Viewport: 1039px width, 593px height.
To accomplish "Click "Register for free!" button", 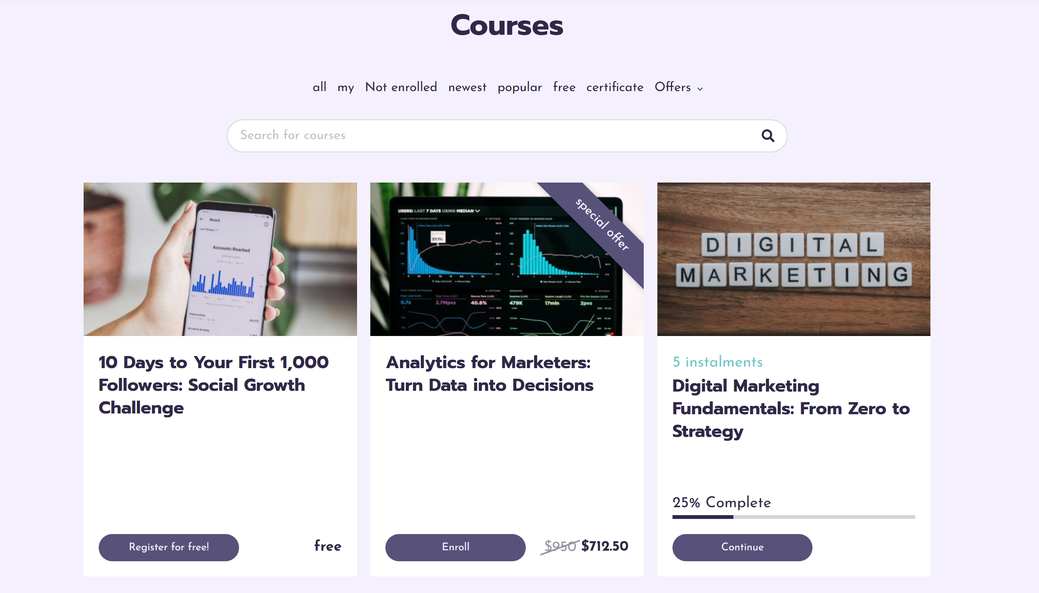I will 169,547.
